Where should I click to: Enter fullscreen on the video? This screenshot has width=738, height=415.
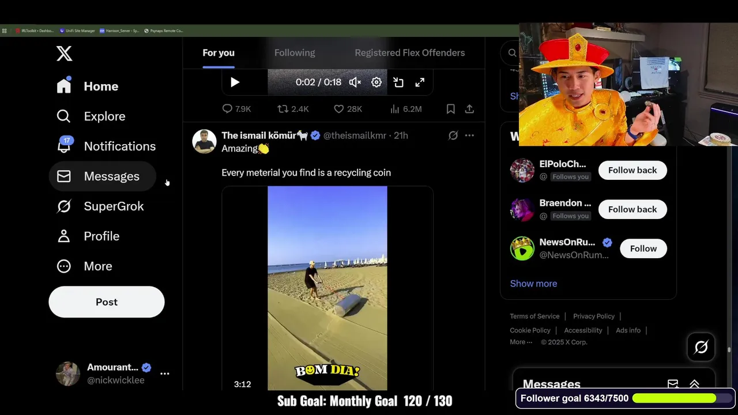420,82
